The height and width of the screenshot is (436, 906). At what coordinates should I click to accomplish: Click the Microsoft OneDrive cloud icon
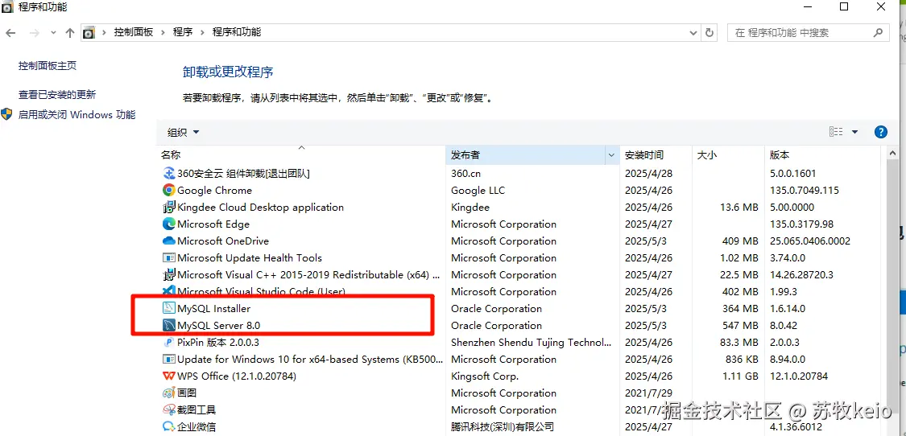pos(169,241)
